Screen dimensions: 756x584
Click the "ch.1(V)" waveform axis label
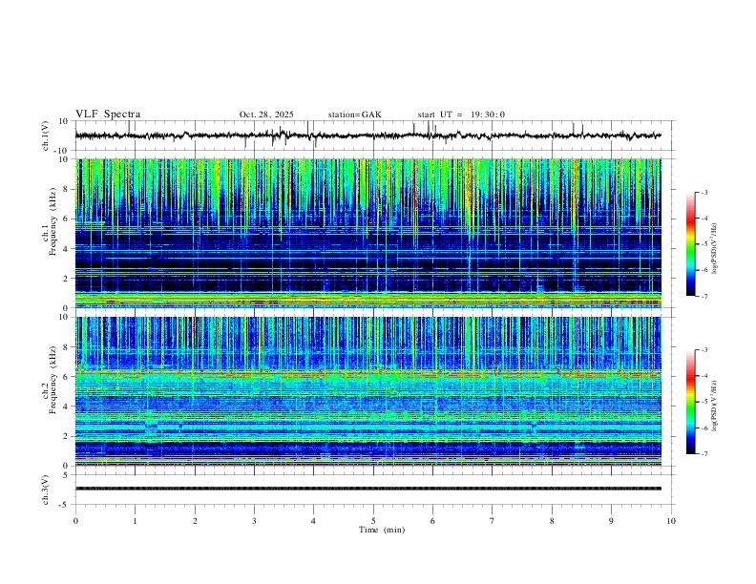click(x=46, y=136)
